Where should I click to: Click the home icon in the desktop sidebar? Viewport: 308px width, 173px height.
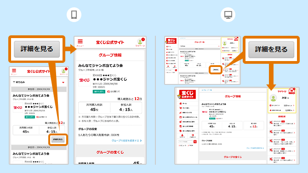(x=181, y=103)
